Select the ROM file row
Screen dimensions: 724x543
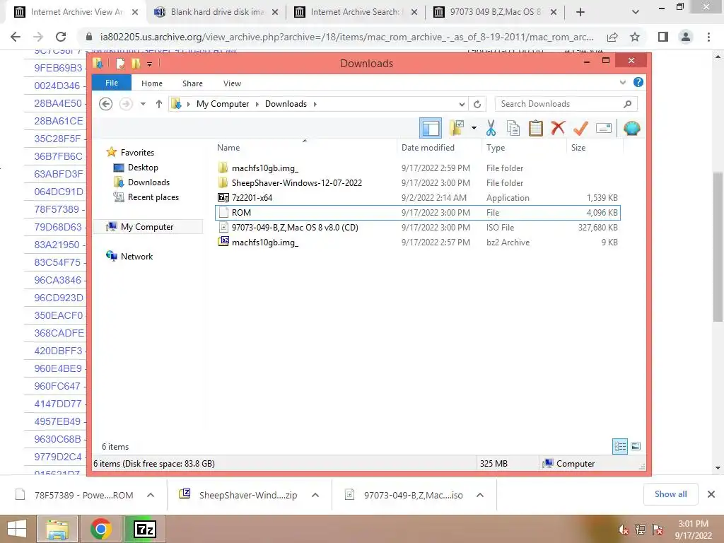418,212
